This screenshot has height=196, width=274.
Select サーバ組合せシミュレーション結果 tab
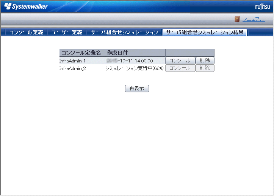click(205, 33)
